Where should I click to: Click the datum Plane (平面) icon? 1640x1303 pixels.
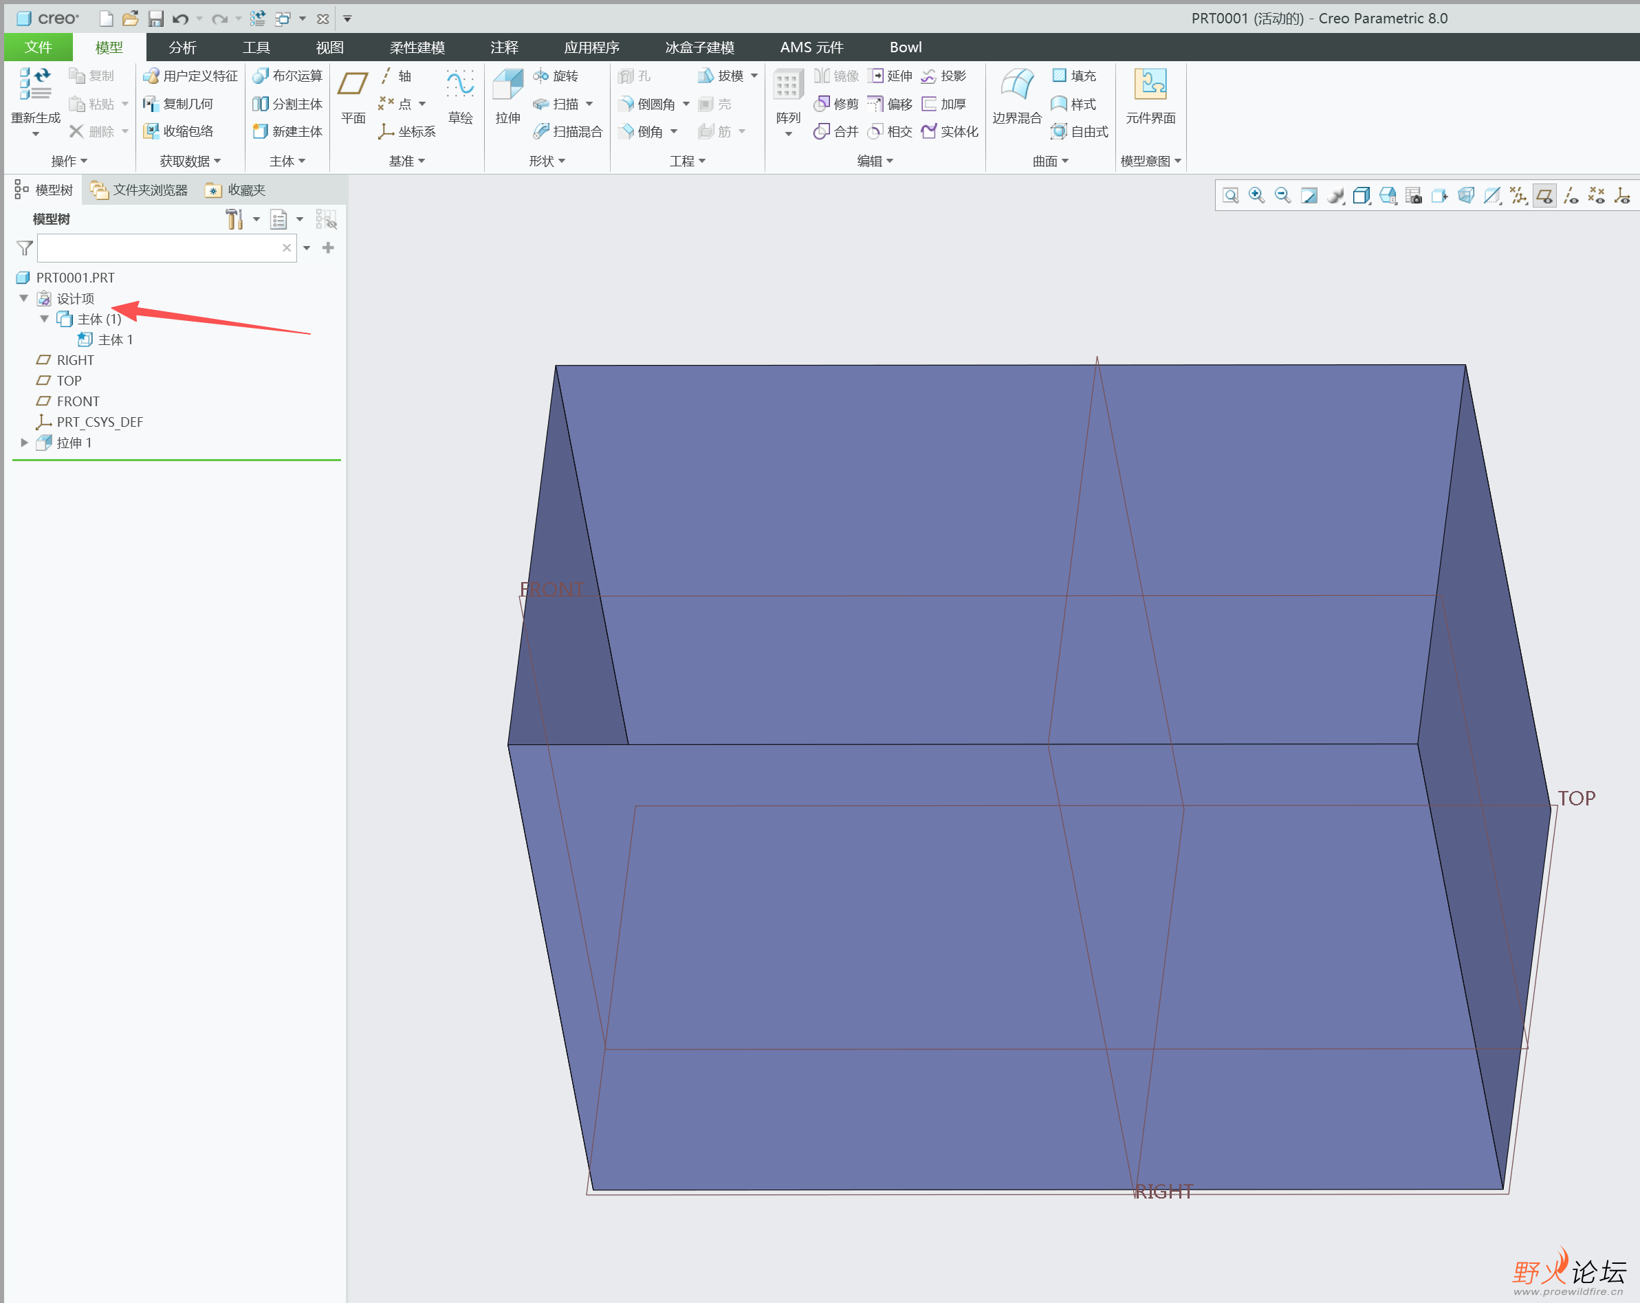click(x=352, y=85)
